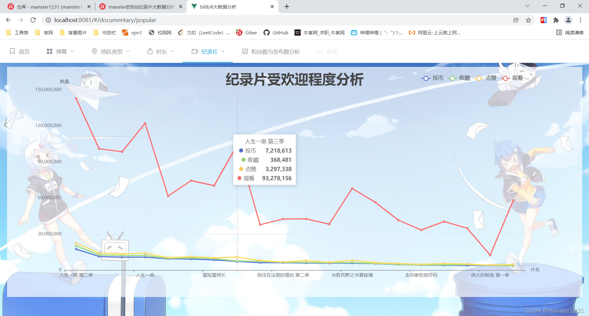Viewport: 589px width, 316px height.
Task: Click the 去你家吃饭好吗 axis label
Action: coord(421,275)
